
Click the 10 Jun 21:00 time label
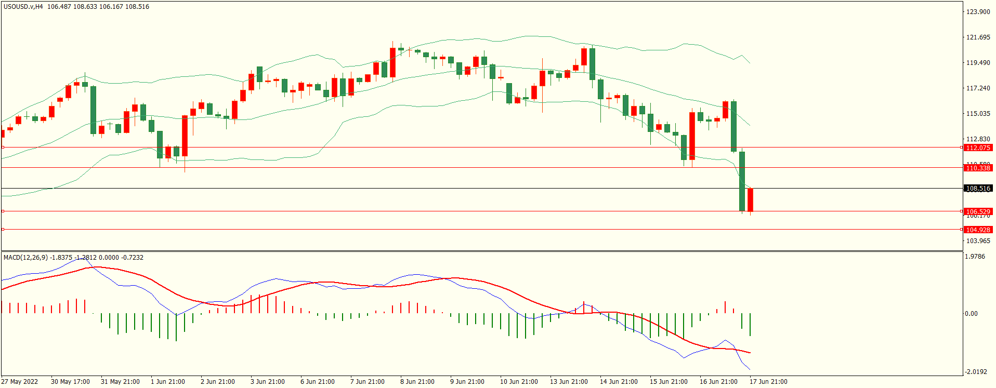coord(519,382)
